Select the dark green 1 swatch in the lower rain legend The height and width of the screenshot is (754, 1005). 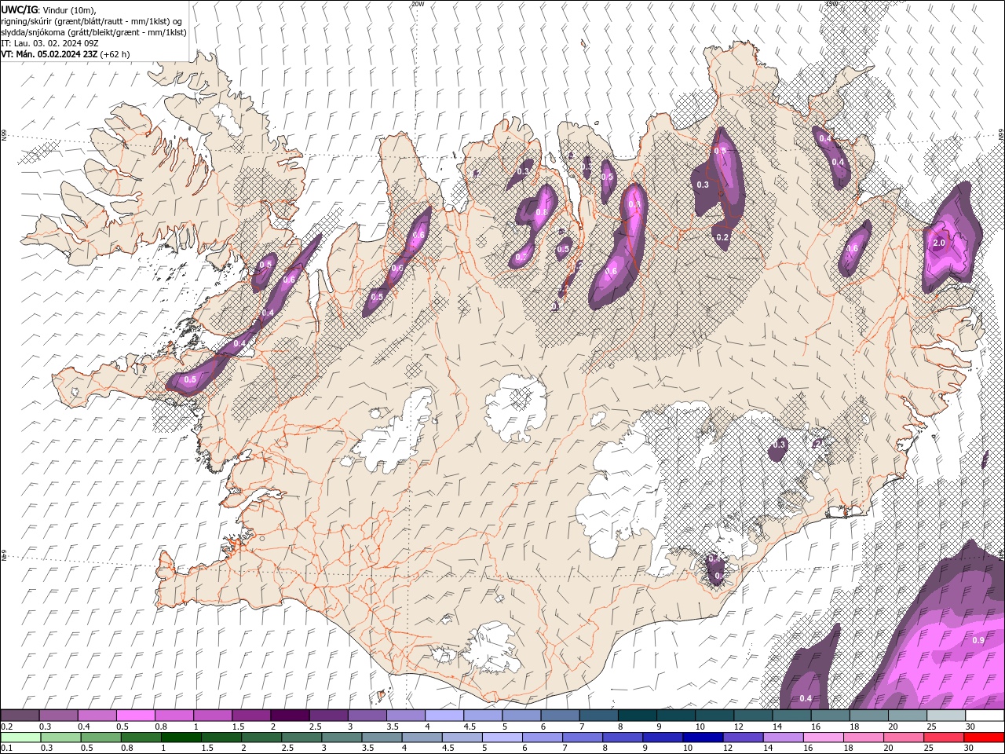pos(181,738)
